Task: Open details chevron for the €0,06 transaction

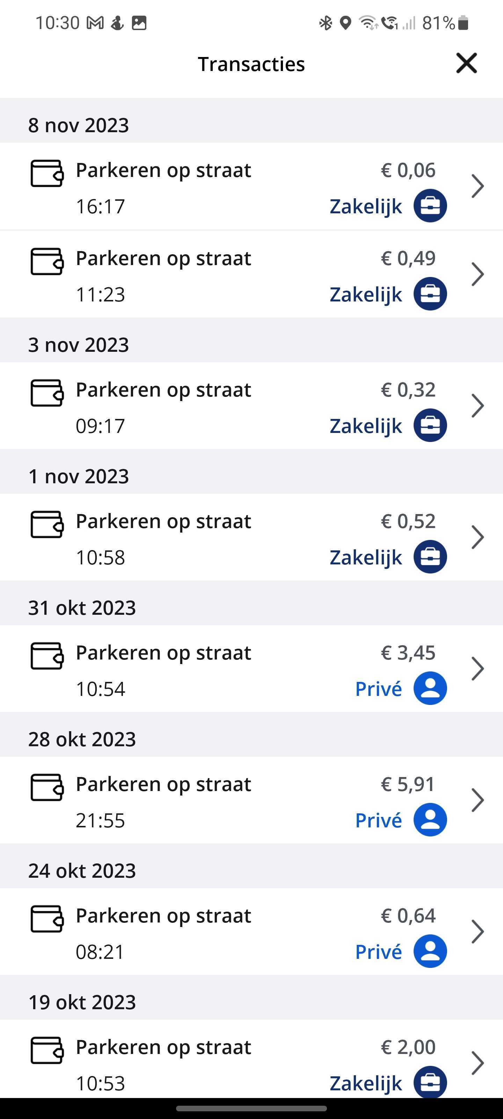Action: (478, 186)
